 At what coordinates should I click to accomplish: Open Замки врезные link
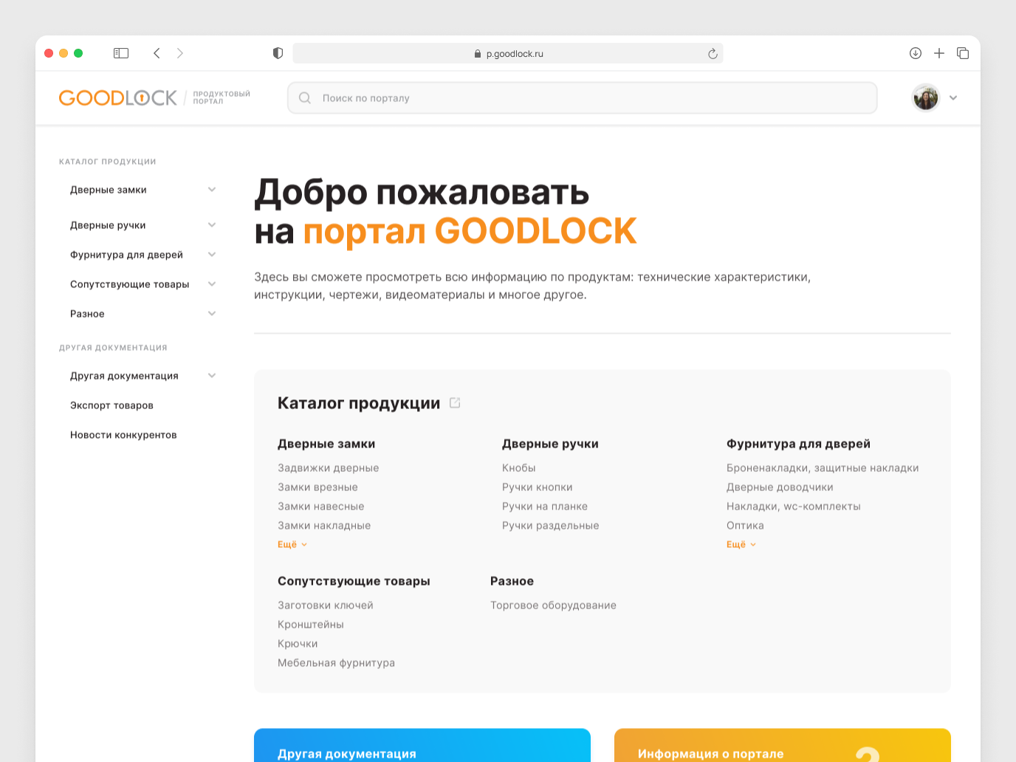tap(317, 487)
